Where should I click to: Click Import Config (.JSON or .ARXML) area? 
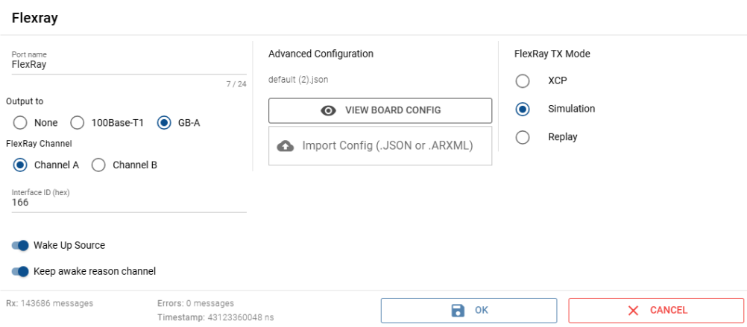tap(380, 146)
